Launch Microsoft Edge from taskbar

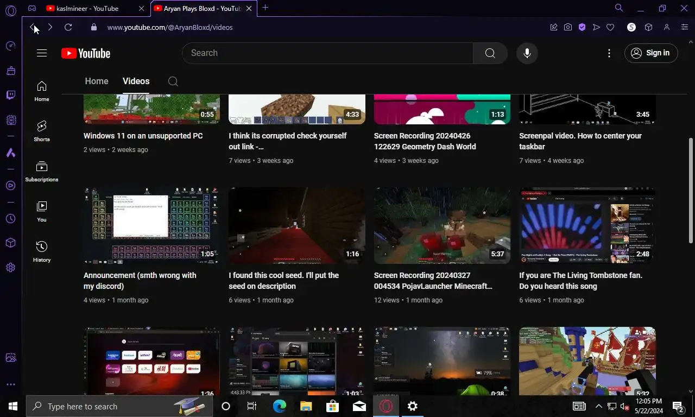click(x=279, y=406)
